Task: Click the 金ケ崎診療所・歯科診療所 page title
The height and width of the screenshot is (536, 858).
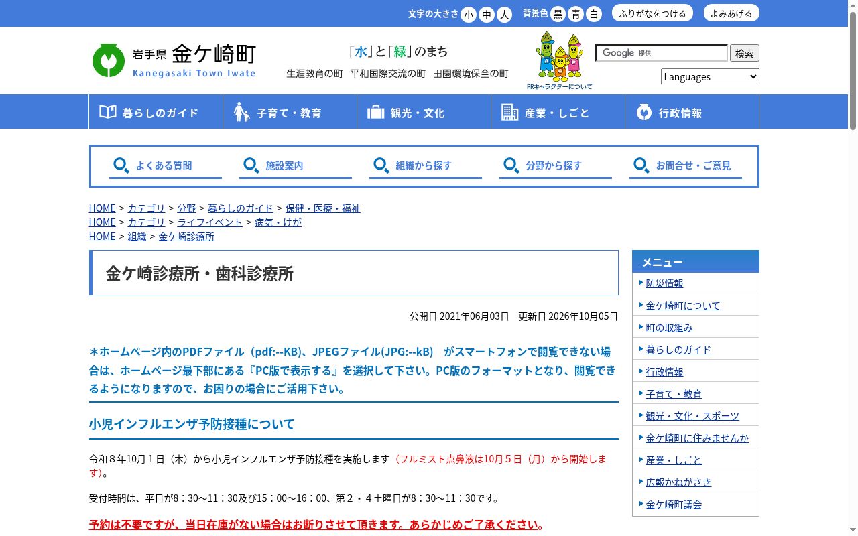Action: point(200,273)
